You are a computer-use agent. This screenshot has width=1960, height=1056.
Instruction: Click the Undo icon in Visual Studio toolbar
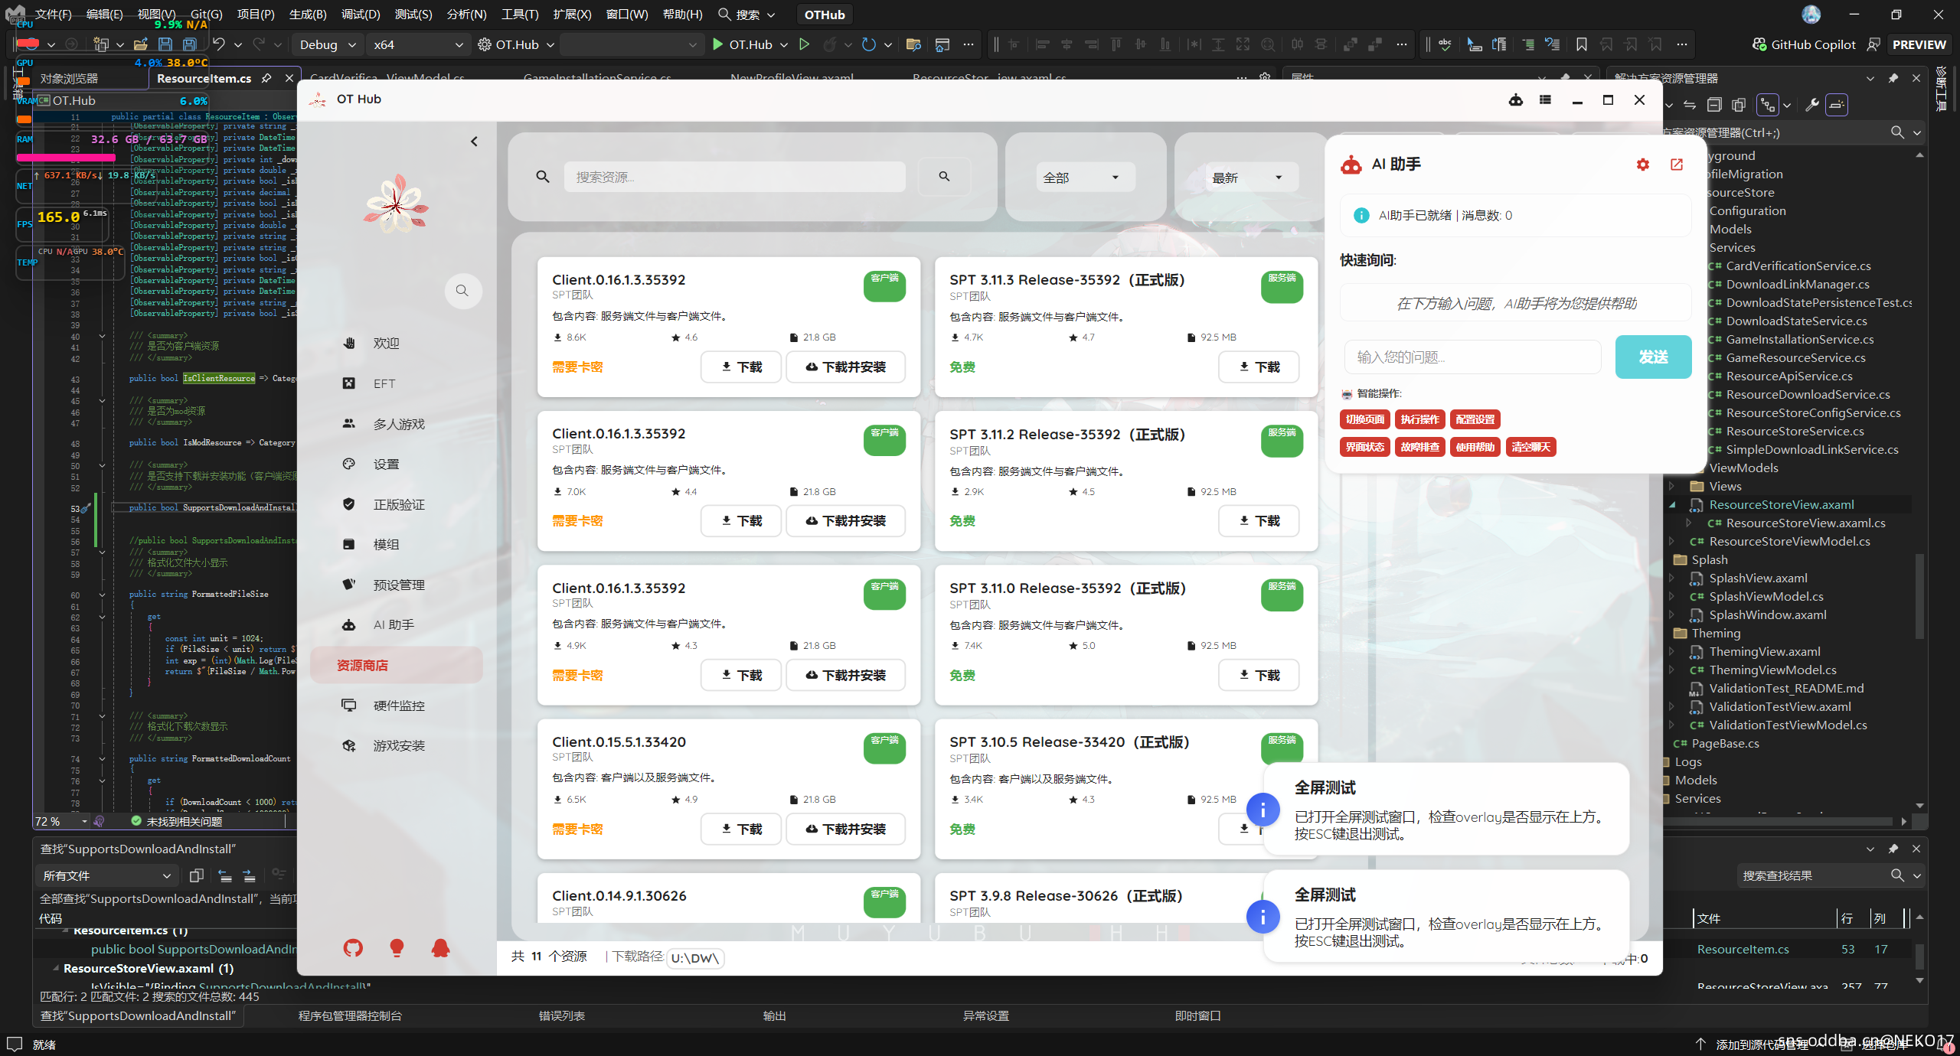point(219,44)
